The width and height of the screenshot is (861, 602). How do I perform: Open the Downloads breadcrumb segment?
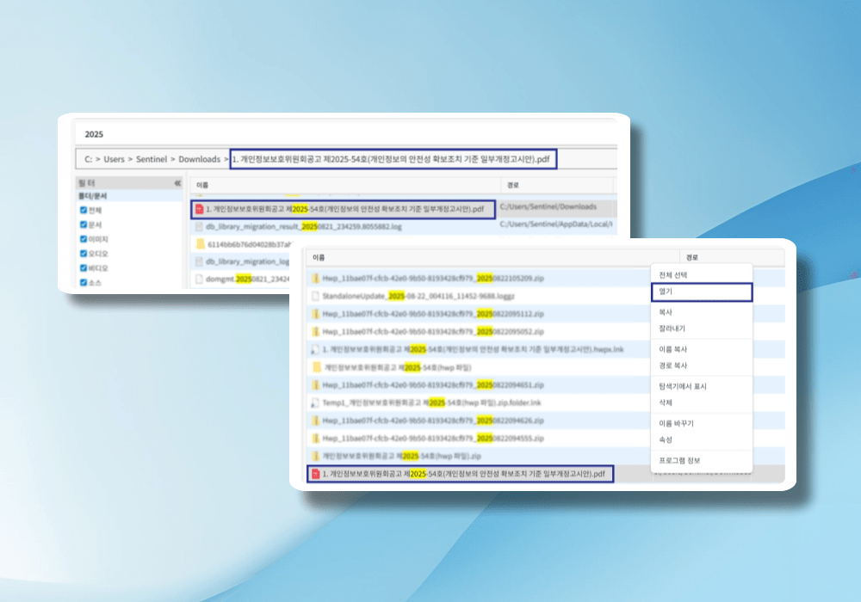(199, 159)
